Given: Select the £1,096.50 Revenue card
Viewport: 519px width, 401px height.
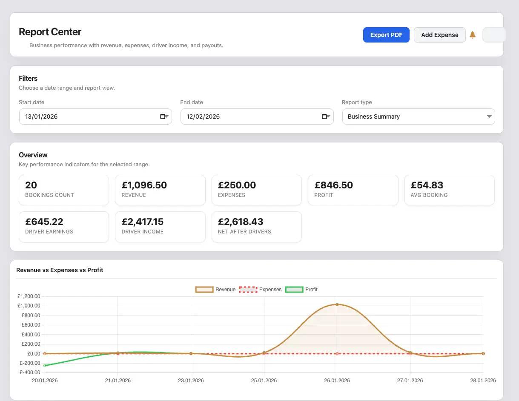Looking at the screenshot, I should tap(160, 190).
